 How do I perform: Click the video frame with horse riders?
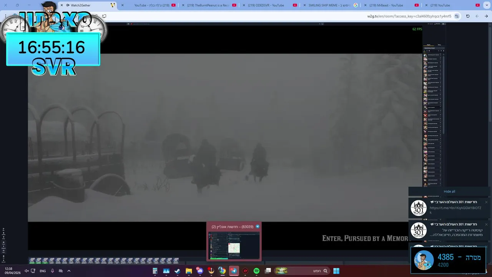coord(225,137)
